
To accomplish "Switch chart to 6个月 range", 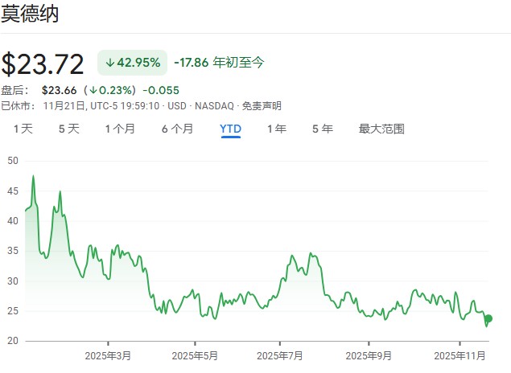I will [x=178, y=129].
